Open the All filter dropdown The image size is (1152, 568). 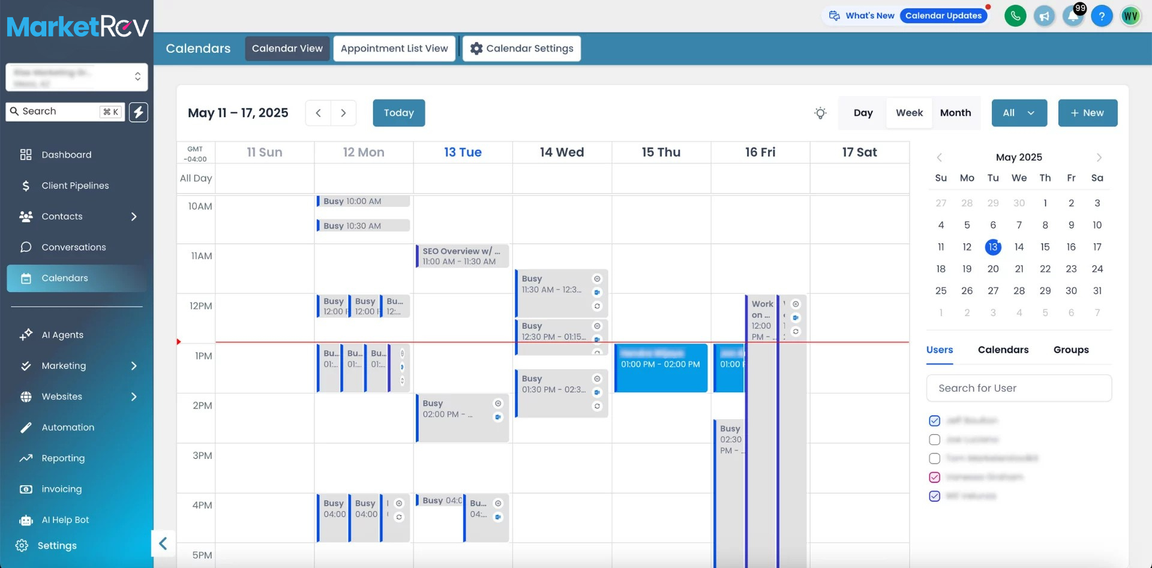coord(1019,113)
